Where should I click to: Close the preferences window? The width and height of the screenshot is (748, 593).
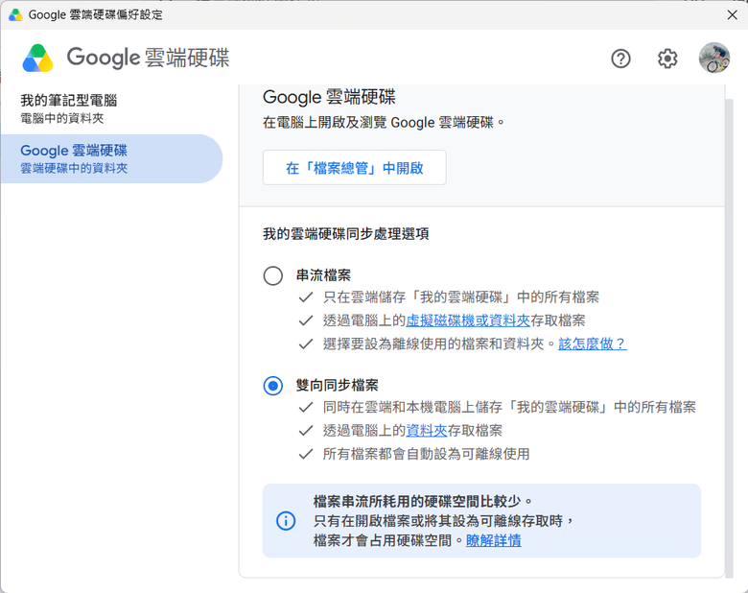(733, 14)
